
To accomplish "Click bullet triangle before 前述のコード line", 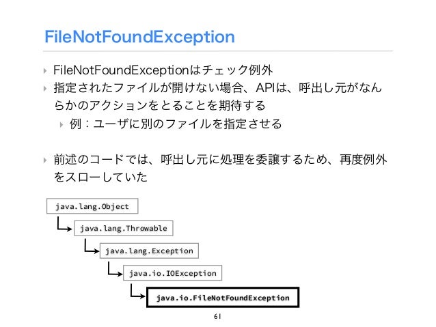I will point(45,160).
